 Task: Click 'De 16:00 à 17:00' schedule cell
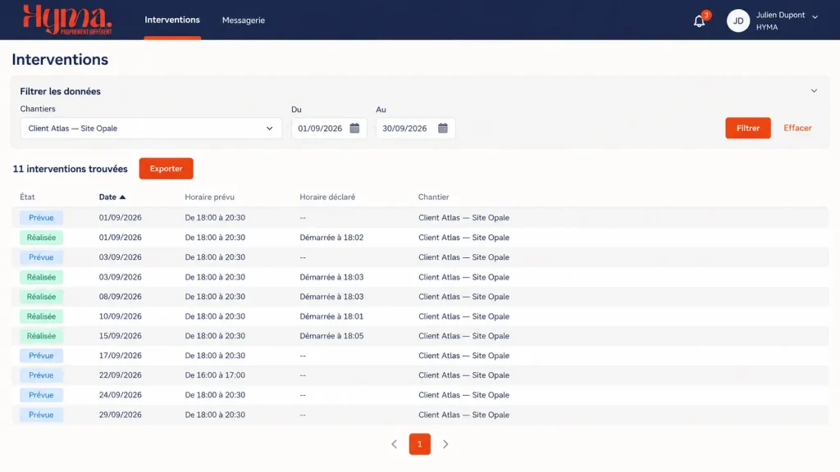point(215,375)
